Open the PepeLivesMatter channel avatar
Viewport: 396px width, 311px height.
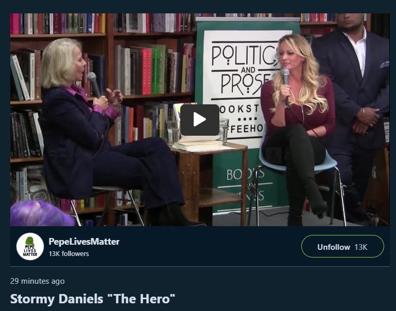point(30,246)
